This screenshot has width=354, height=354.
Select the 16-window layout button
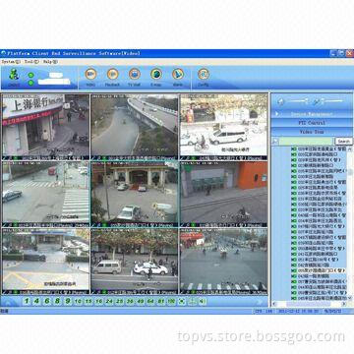pyautogui.click(x=99, y=301)
